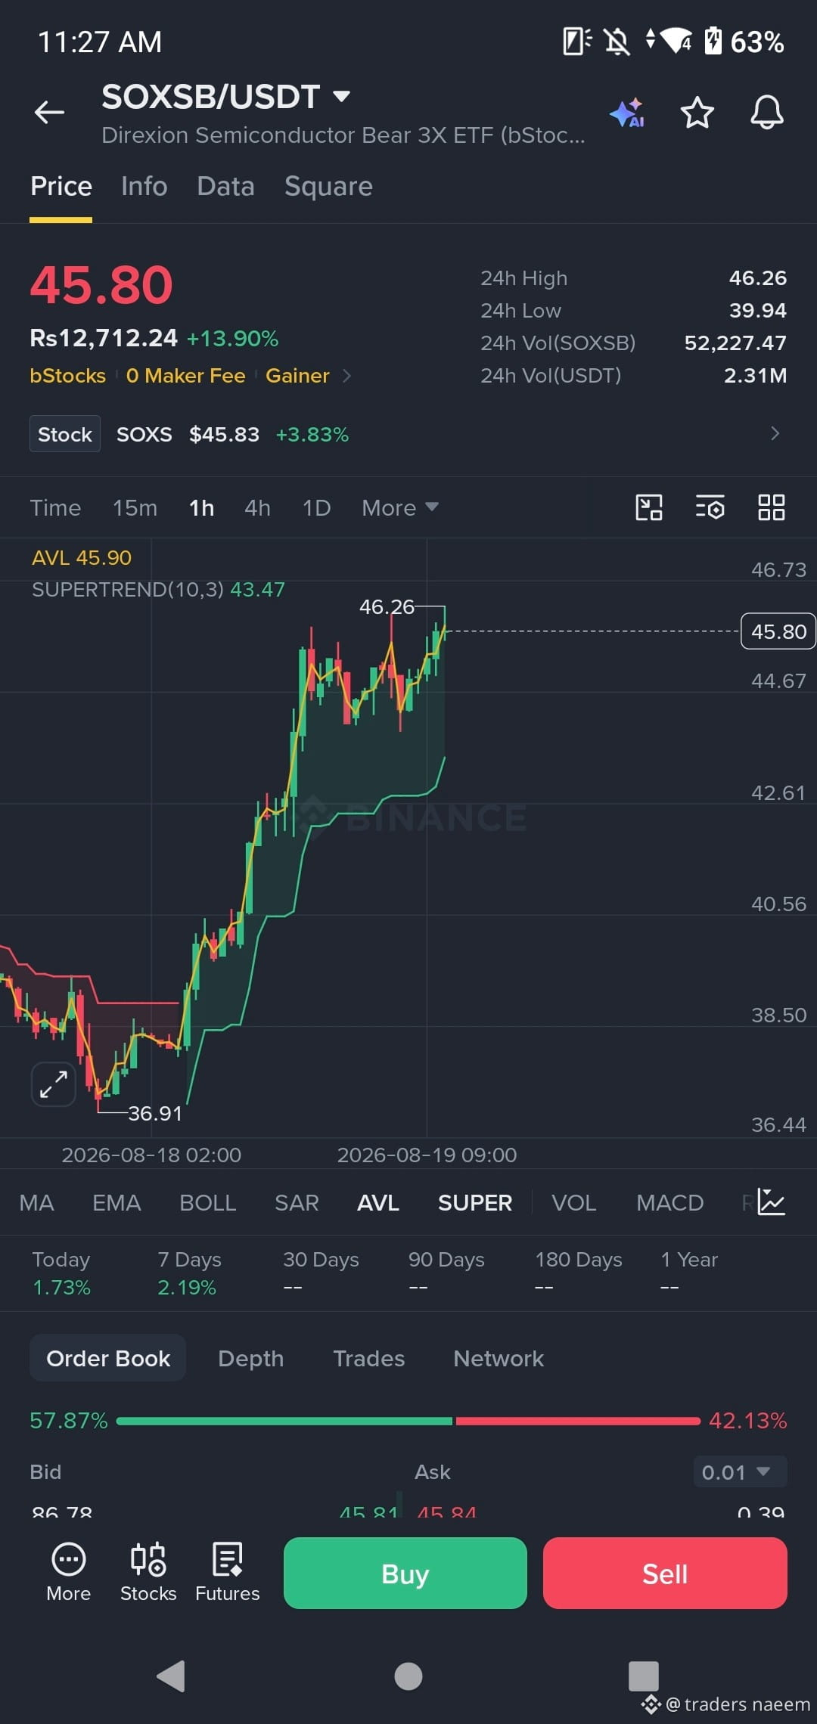Toggle the SUPER indicator off
Screen dimensions: 817x1724
[475, 1202]
